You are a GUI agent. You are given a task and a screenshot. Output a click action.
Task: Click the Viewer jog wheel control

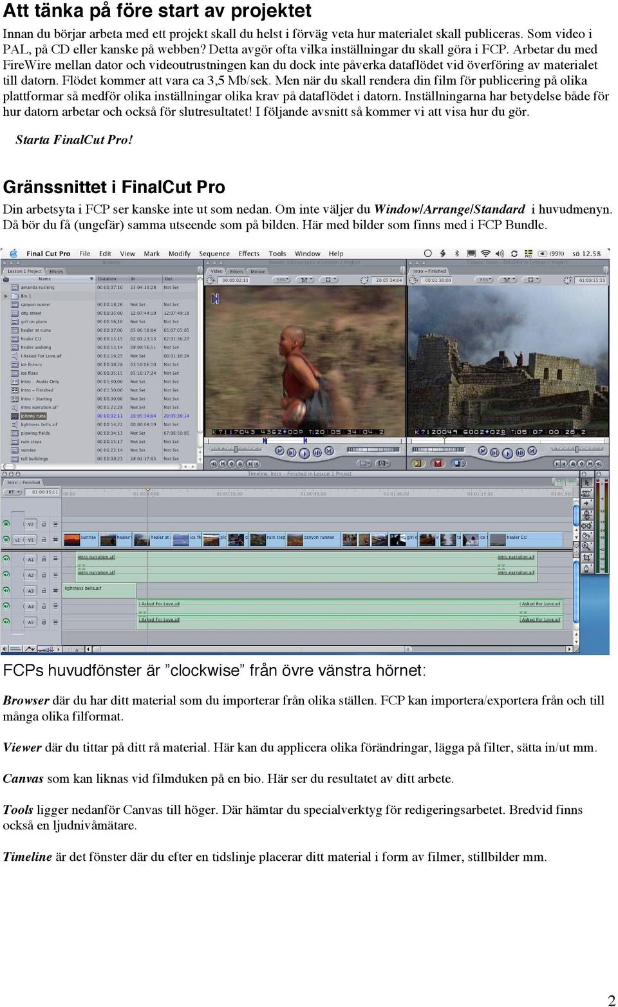(373, 449)
